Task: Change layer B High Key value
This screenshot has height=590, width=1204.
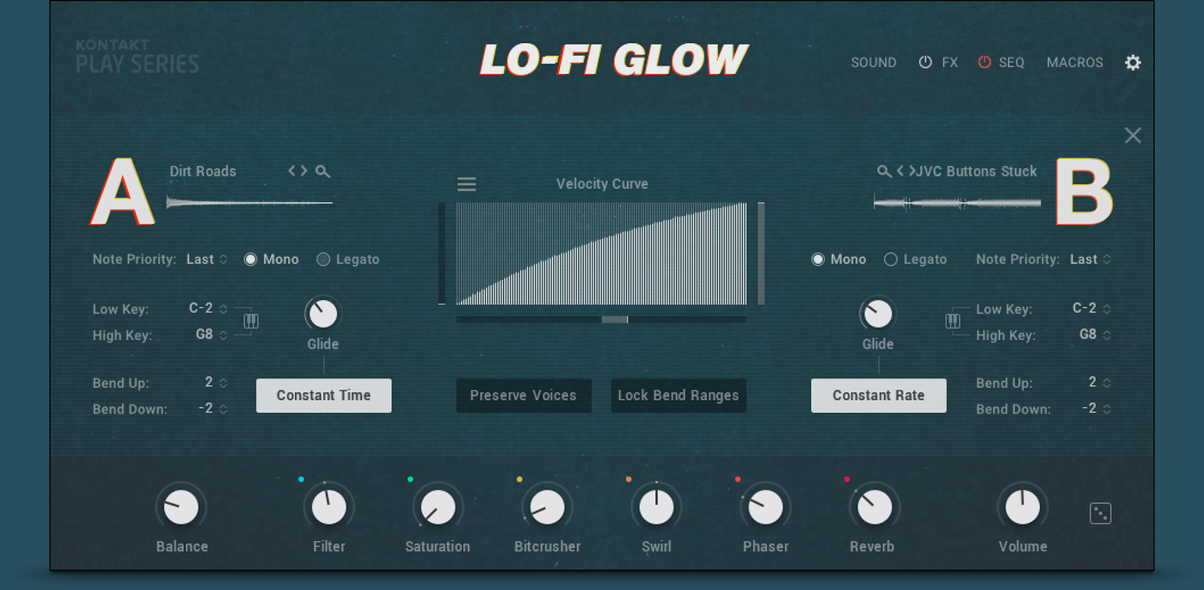Action: [x=1095, y=335]
